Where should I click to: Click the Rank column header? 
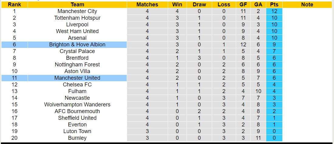point(14,5)
